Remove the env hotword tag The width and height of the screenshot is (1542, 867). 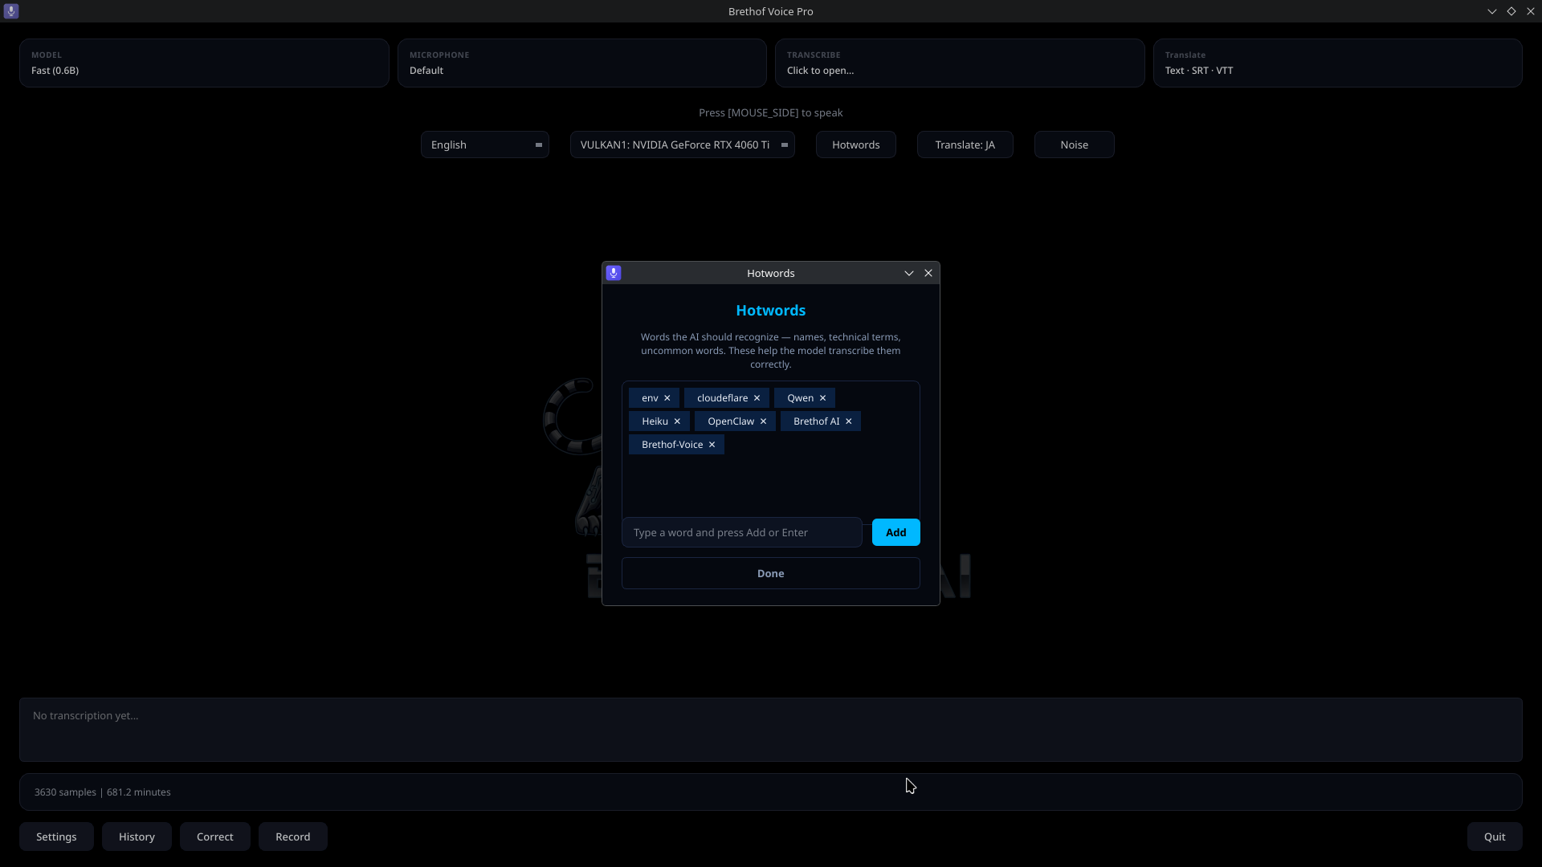(667, 398)
